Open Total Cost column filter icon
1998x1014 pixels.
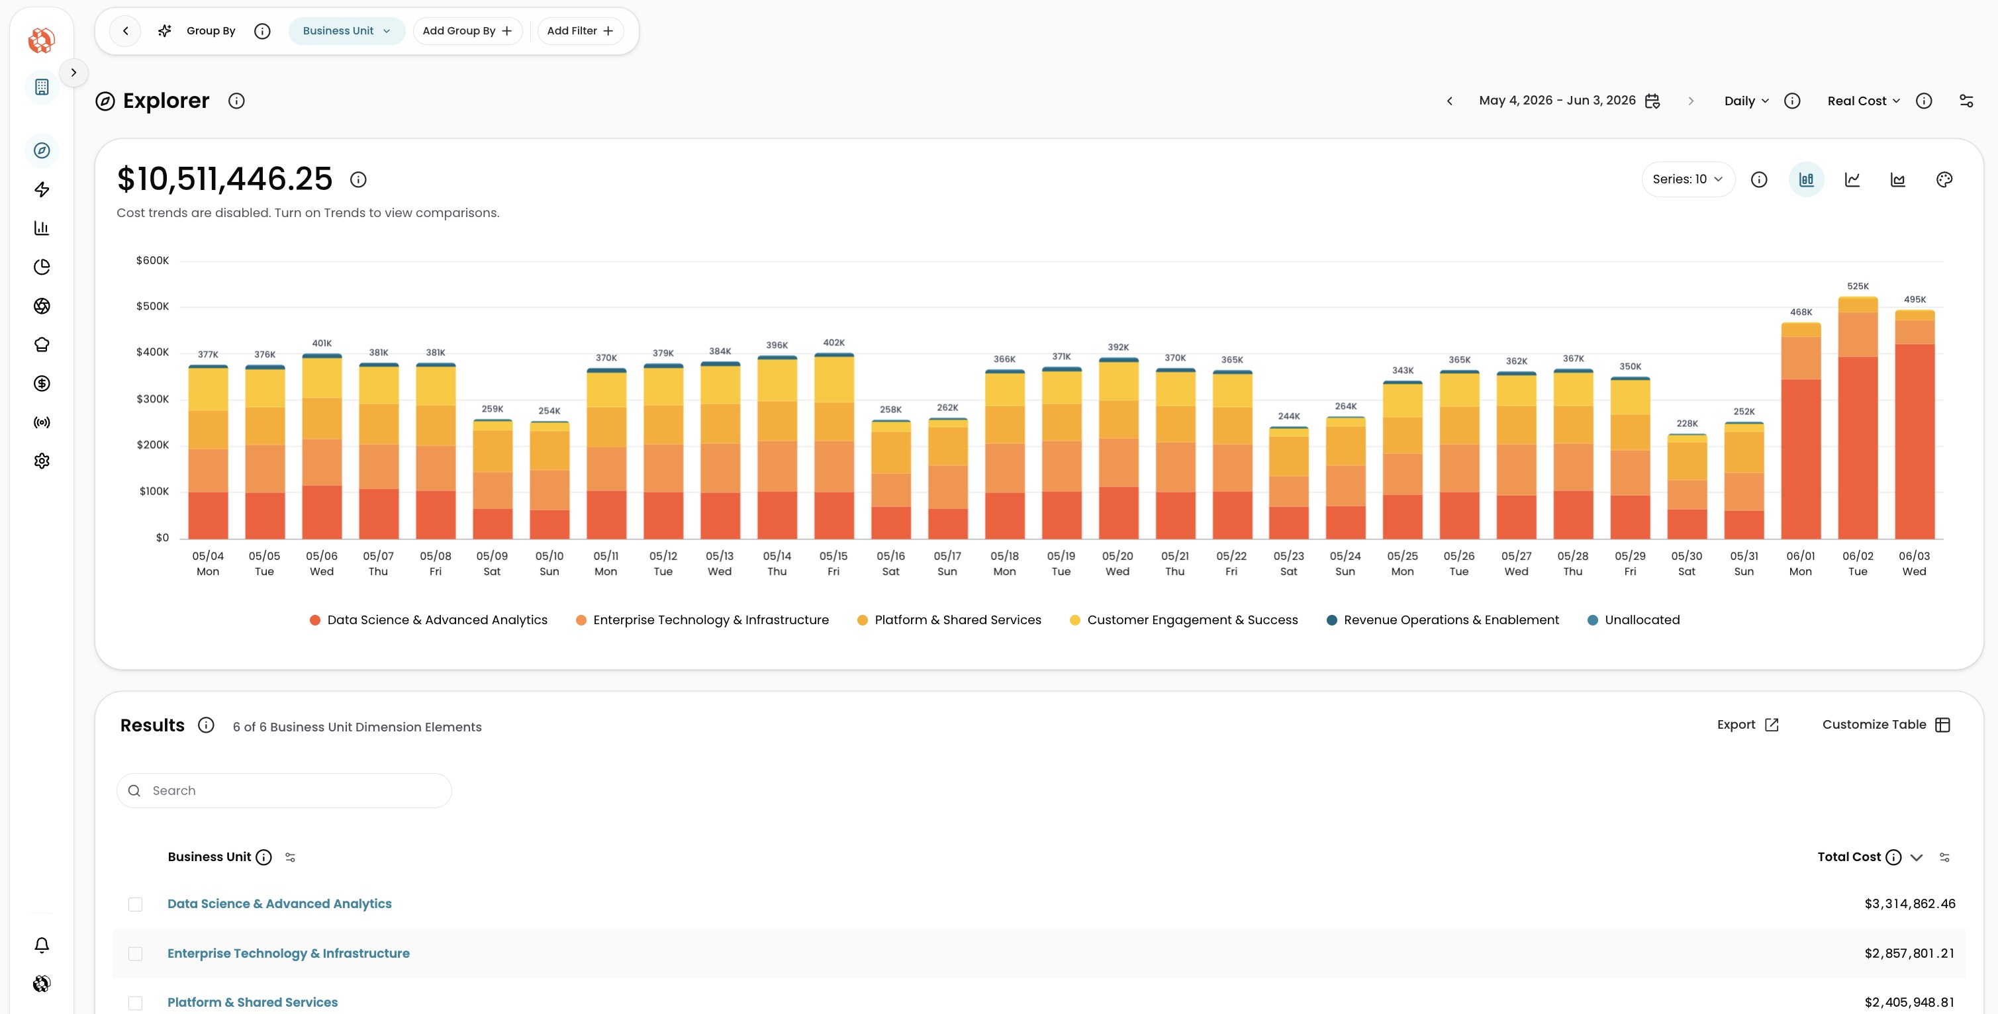(x=1944, y=856)
